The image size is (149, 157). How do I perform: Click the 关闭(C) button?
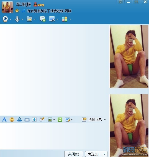[74, 154]
